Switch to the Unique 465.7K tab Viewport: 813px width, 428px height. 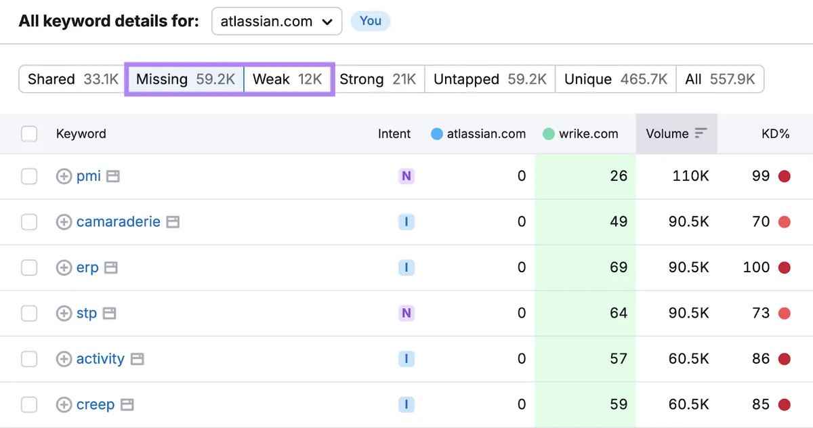coord(616,79)
